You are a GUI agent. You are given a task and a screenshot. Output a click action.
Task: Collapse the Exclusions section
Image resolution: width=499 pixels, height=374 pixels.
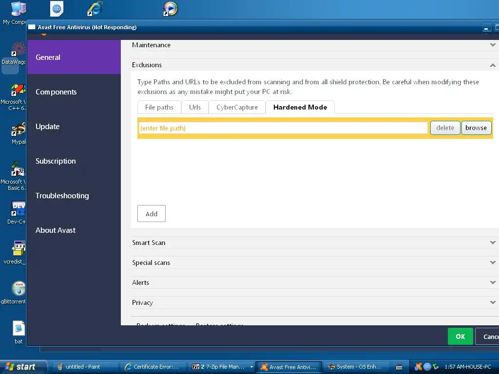tap(314, 65)
